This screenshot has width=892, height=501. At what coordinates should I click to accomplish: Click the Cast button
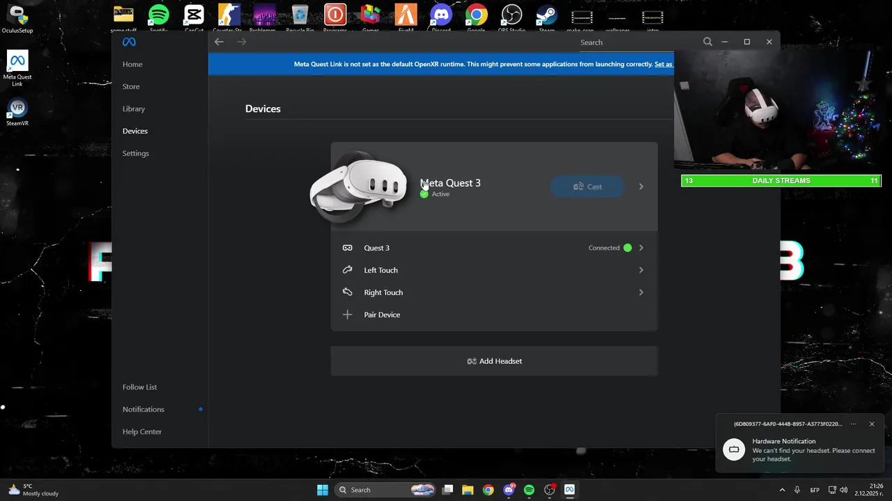click(587, 186)
